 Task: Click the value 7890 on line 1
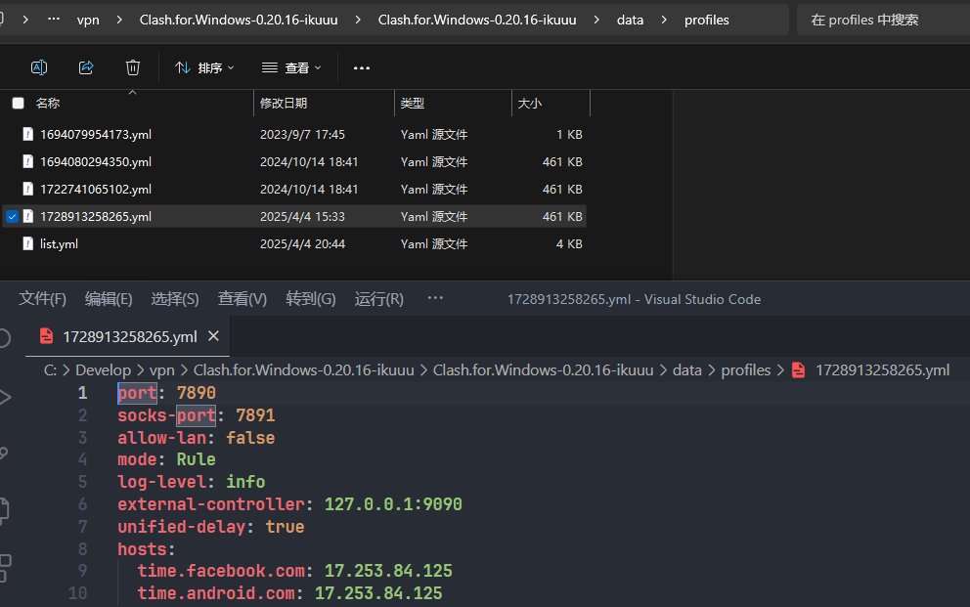[x=197, y=393]
